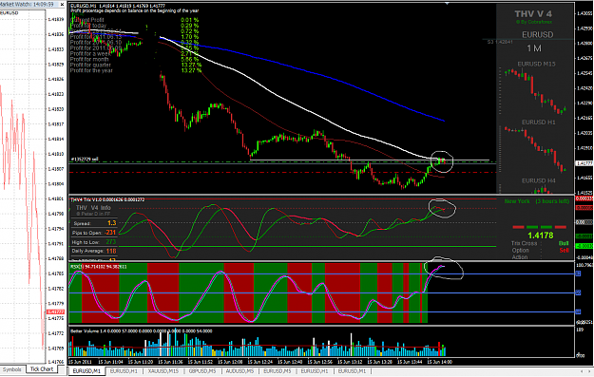
Task: Click the New York session label
Action: coord(517,201)
